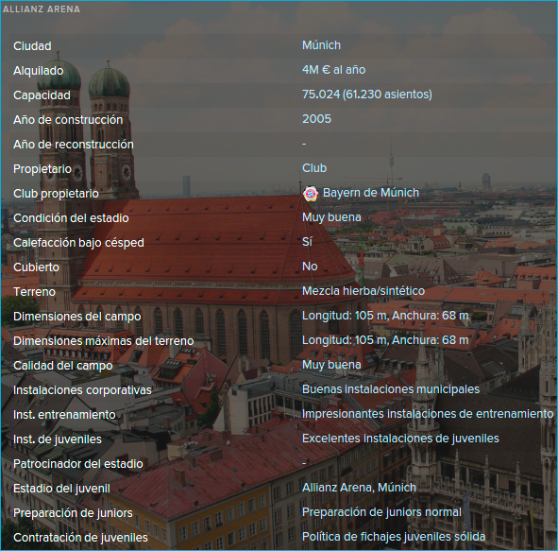Click the No roof value
Image resolution: width=558 pixels, height=551 pixels.
[310, 267]
